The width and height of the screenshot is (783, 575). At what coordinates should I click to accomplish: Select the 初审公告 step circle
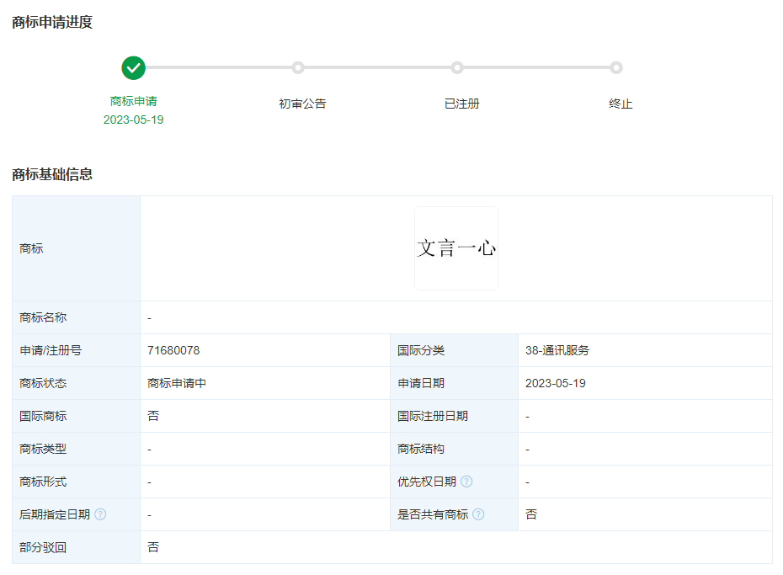pyautogui.click(x=301, y=68)
